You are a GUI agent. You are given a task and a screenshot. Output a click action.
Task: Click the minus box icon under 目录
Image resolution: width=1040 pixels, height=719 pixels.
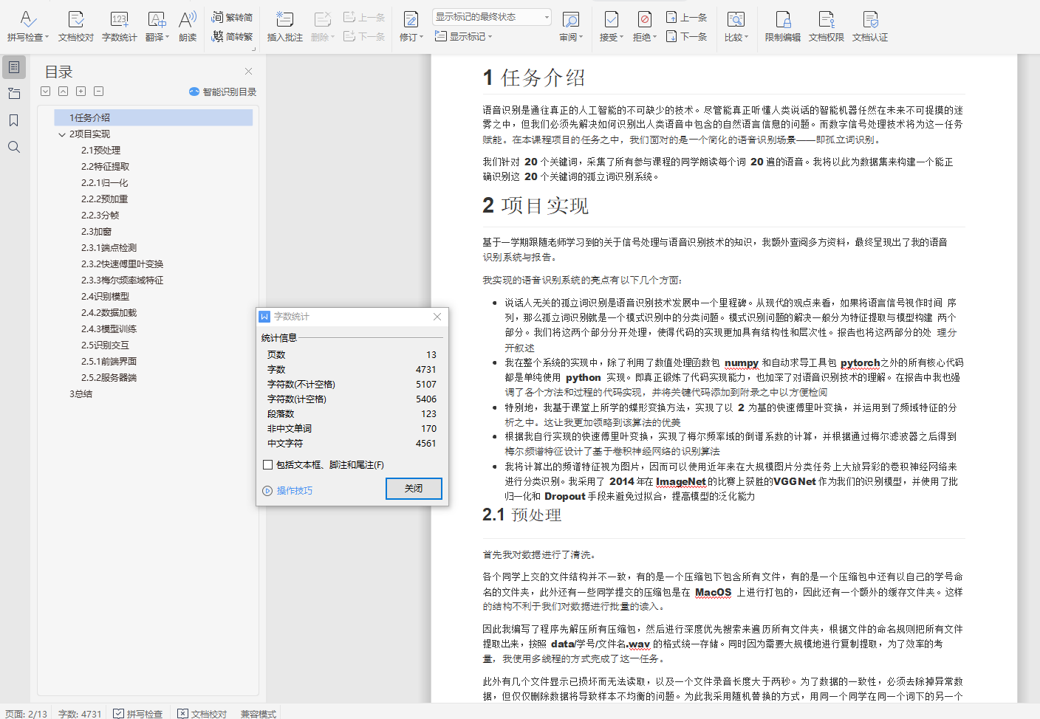(x=99, y=92)
